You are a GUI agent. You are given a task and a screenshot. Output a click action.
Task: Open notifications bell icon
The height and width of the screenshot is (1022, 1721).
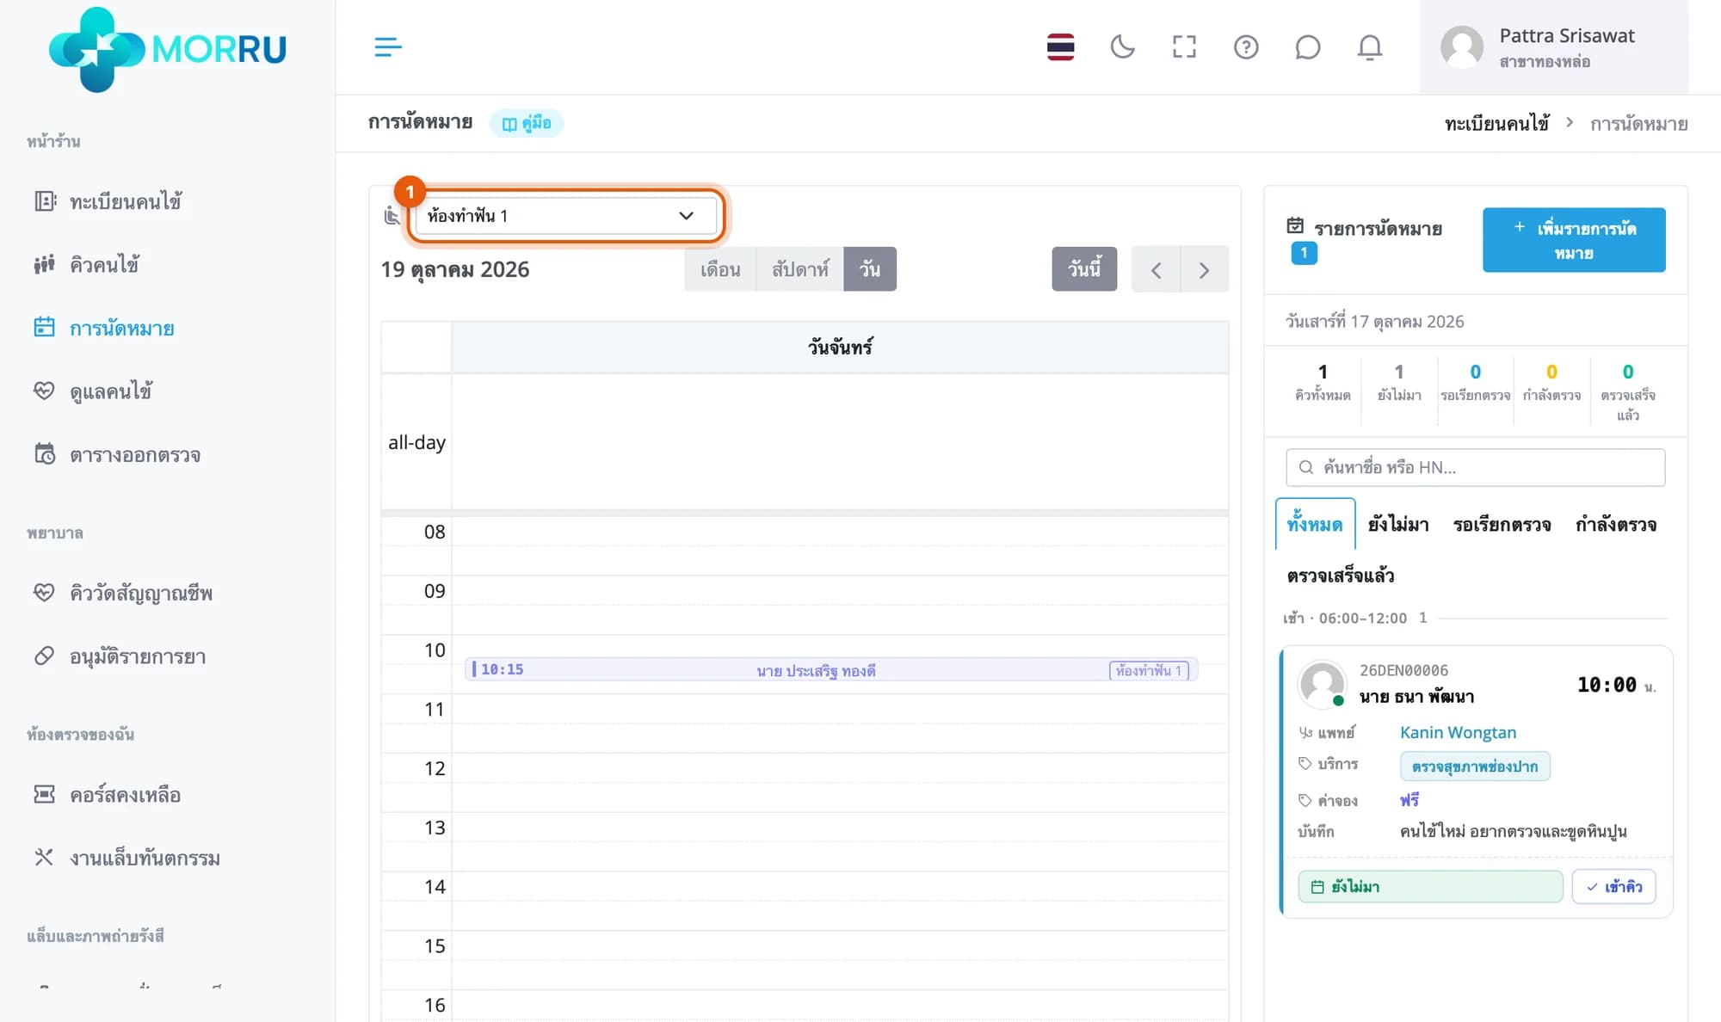tap(1369, 46)
